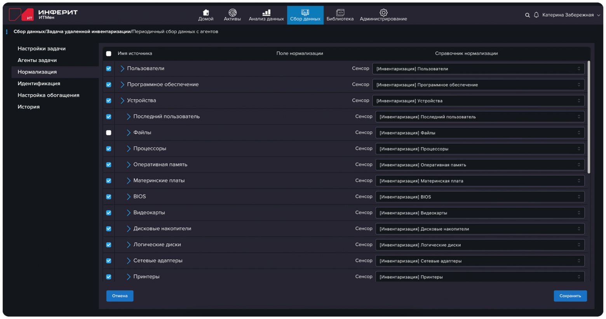Open the three-dots menu beside breadcrumb
The image size is (606, 319).
pyautogui.click(x=7, y=32)
